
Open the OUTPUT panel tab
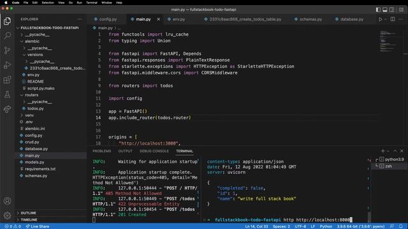point(125,151)
